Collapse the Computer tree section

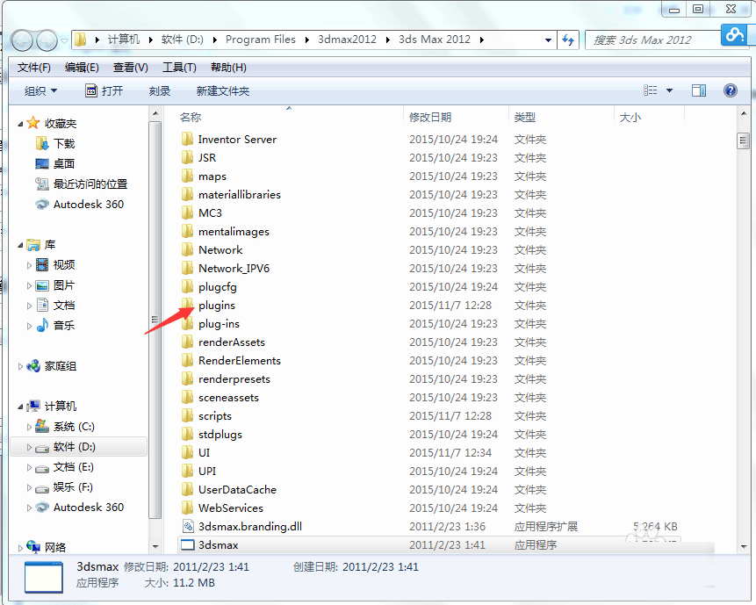tap(20, 407)
